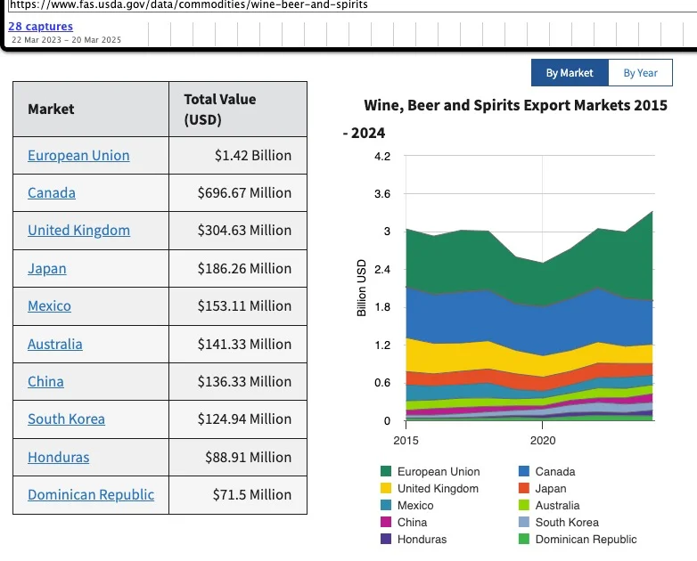Open the Australia market link
697x561 pixels.
[55, 344]
